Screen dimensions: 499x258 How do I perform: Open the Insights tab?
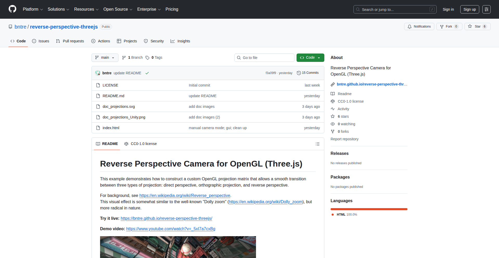click(180, 41)
